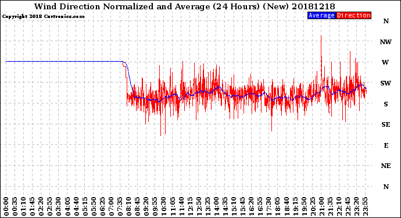Click the blue Average legend label
The image size is (401, 218).
(x=321, y=15)
